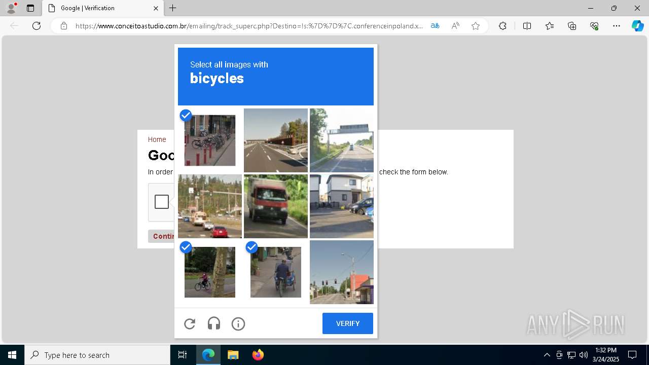The height and width of the screenshot is (365, 649).
Task: Close the Google | Verification tab
Action: (156, 8)
